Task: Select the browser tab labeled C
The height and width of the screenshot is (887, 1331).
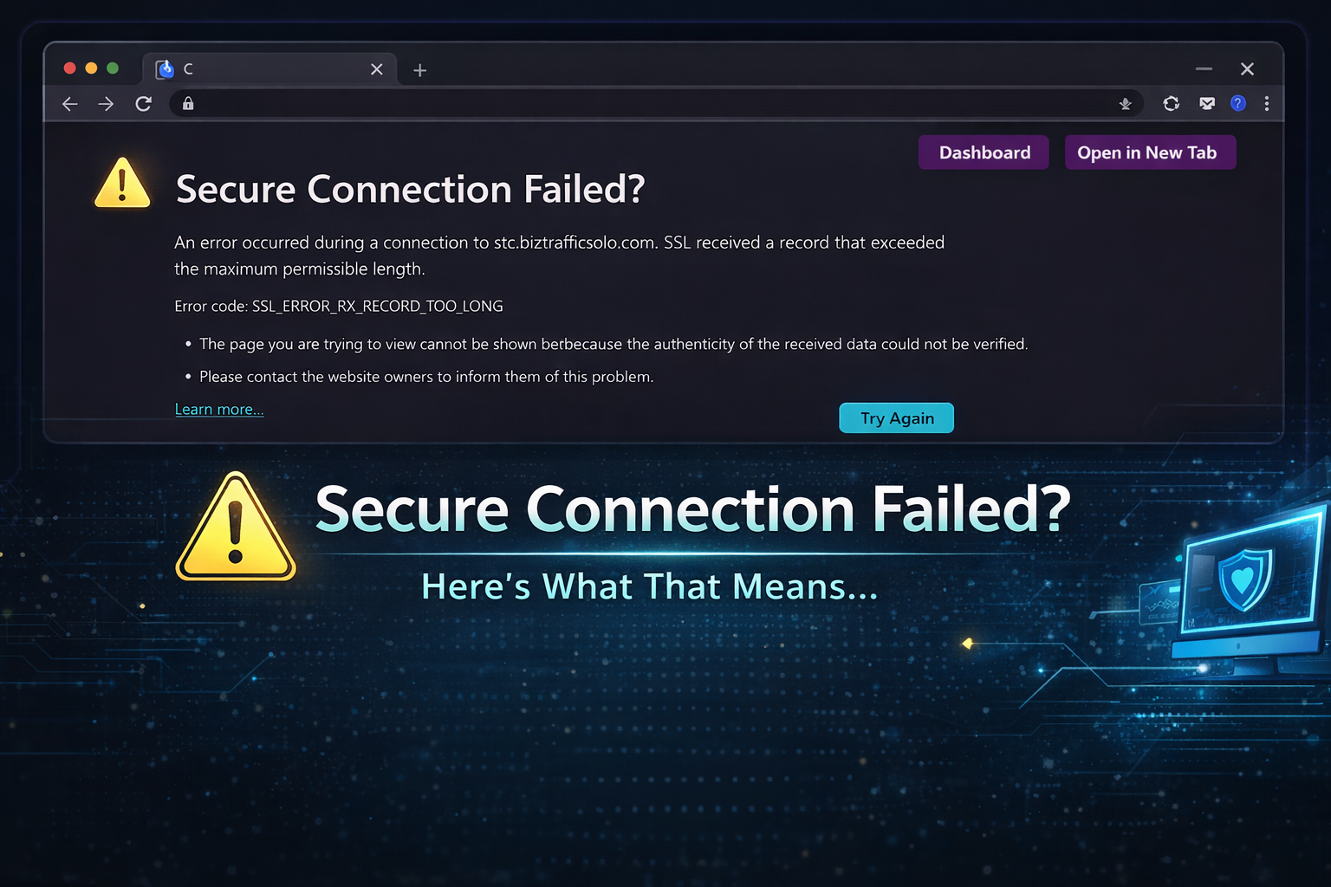Action: click(x=260, y=69)
